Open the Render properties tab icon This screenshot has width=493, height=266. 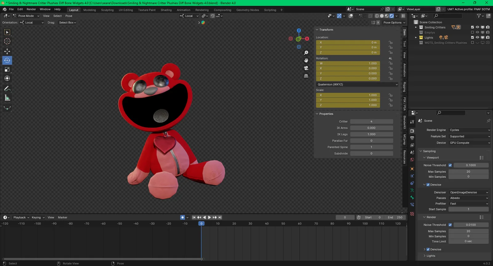click(x=412, y=131)
